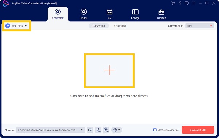Open the output folder icon
Image resolution: width=219 pixels, height=138 pixels.
[90, 130]
